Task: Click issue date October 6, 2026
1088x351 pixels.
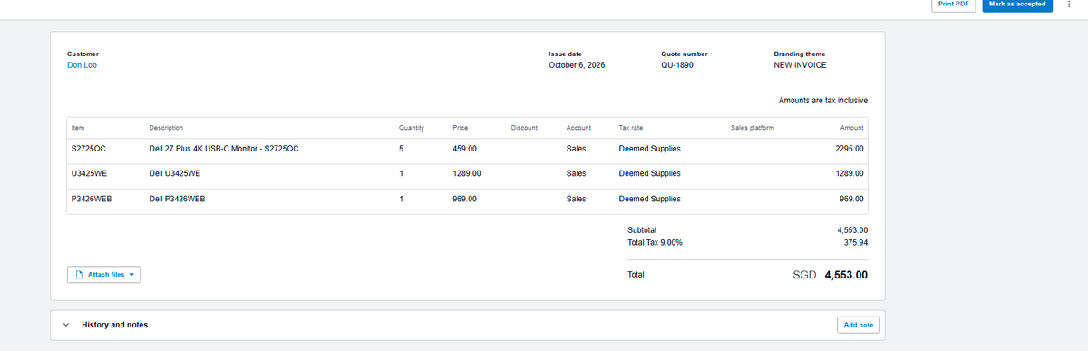Action: (x=578, y=66)
